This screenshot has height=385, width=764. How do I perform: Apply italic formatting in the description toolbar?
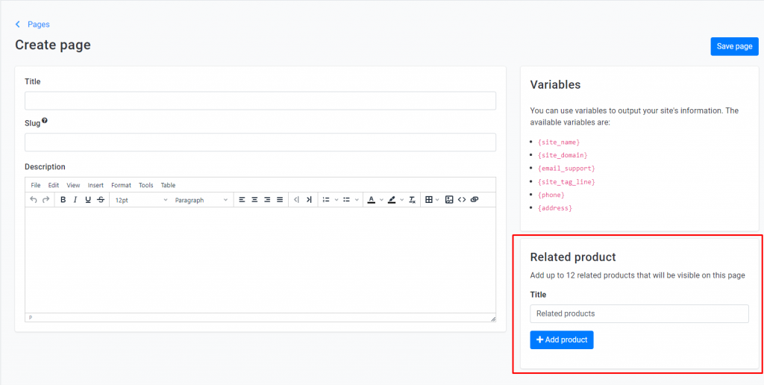75,200
